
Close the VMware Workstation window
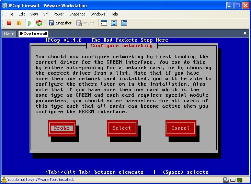(246, 6)
